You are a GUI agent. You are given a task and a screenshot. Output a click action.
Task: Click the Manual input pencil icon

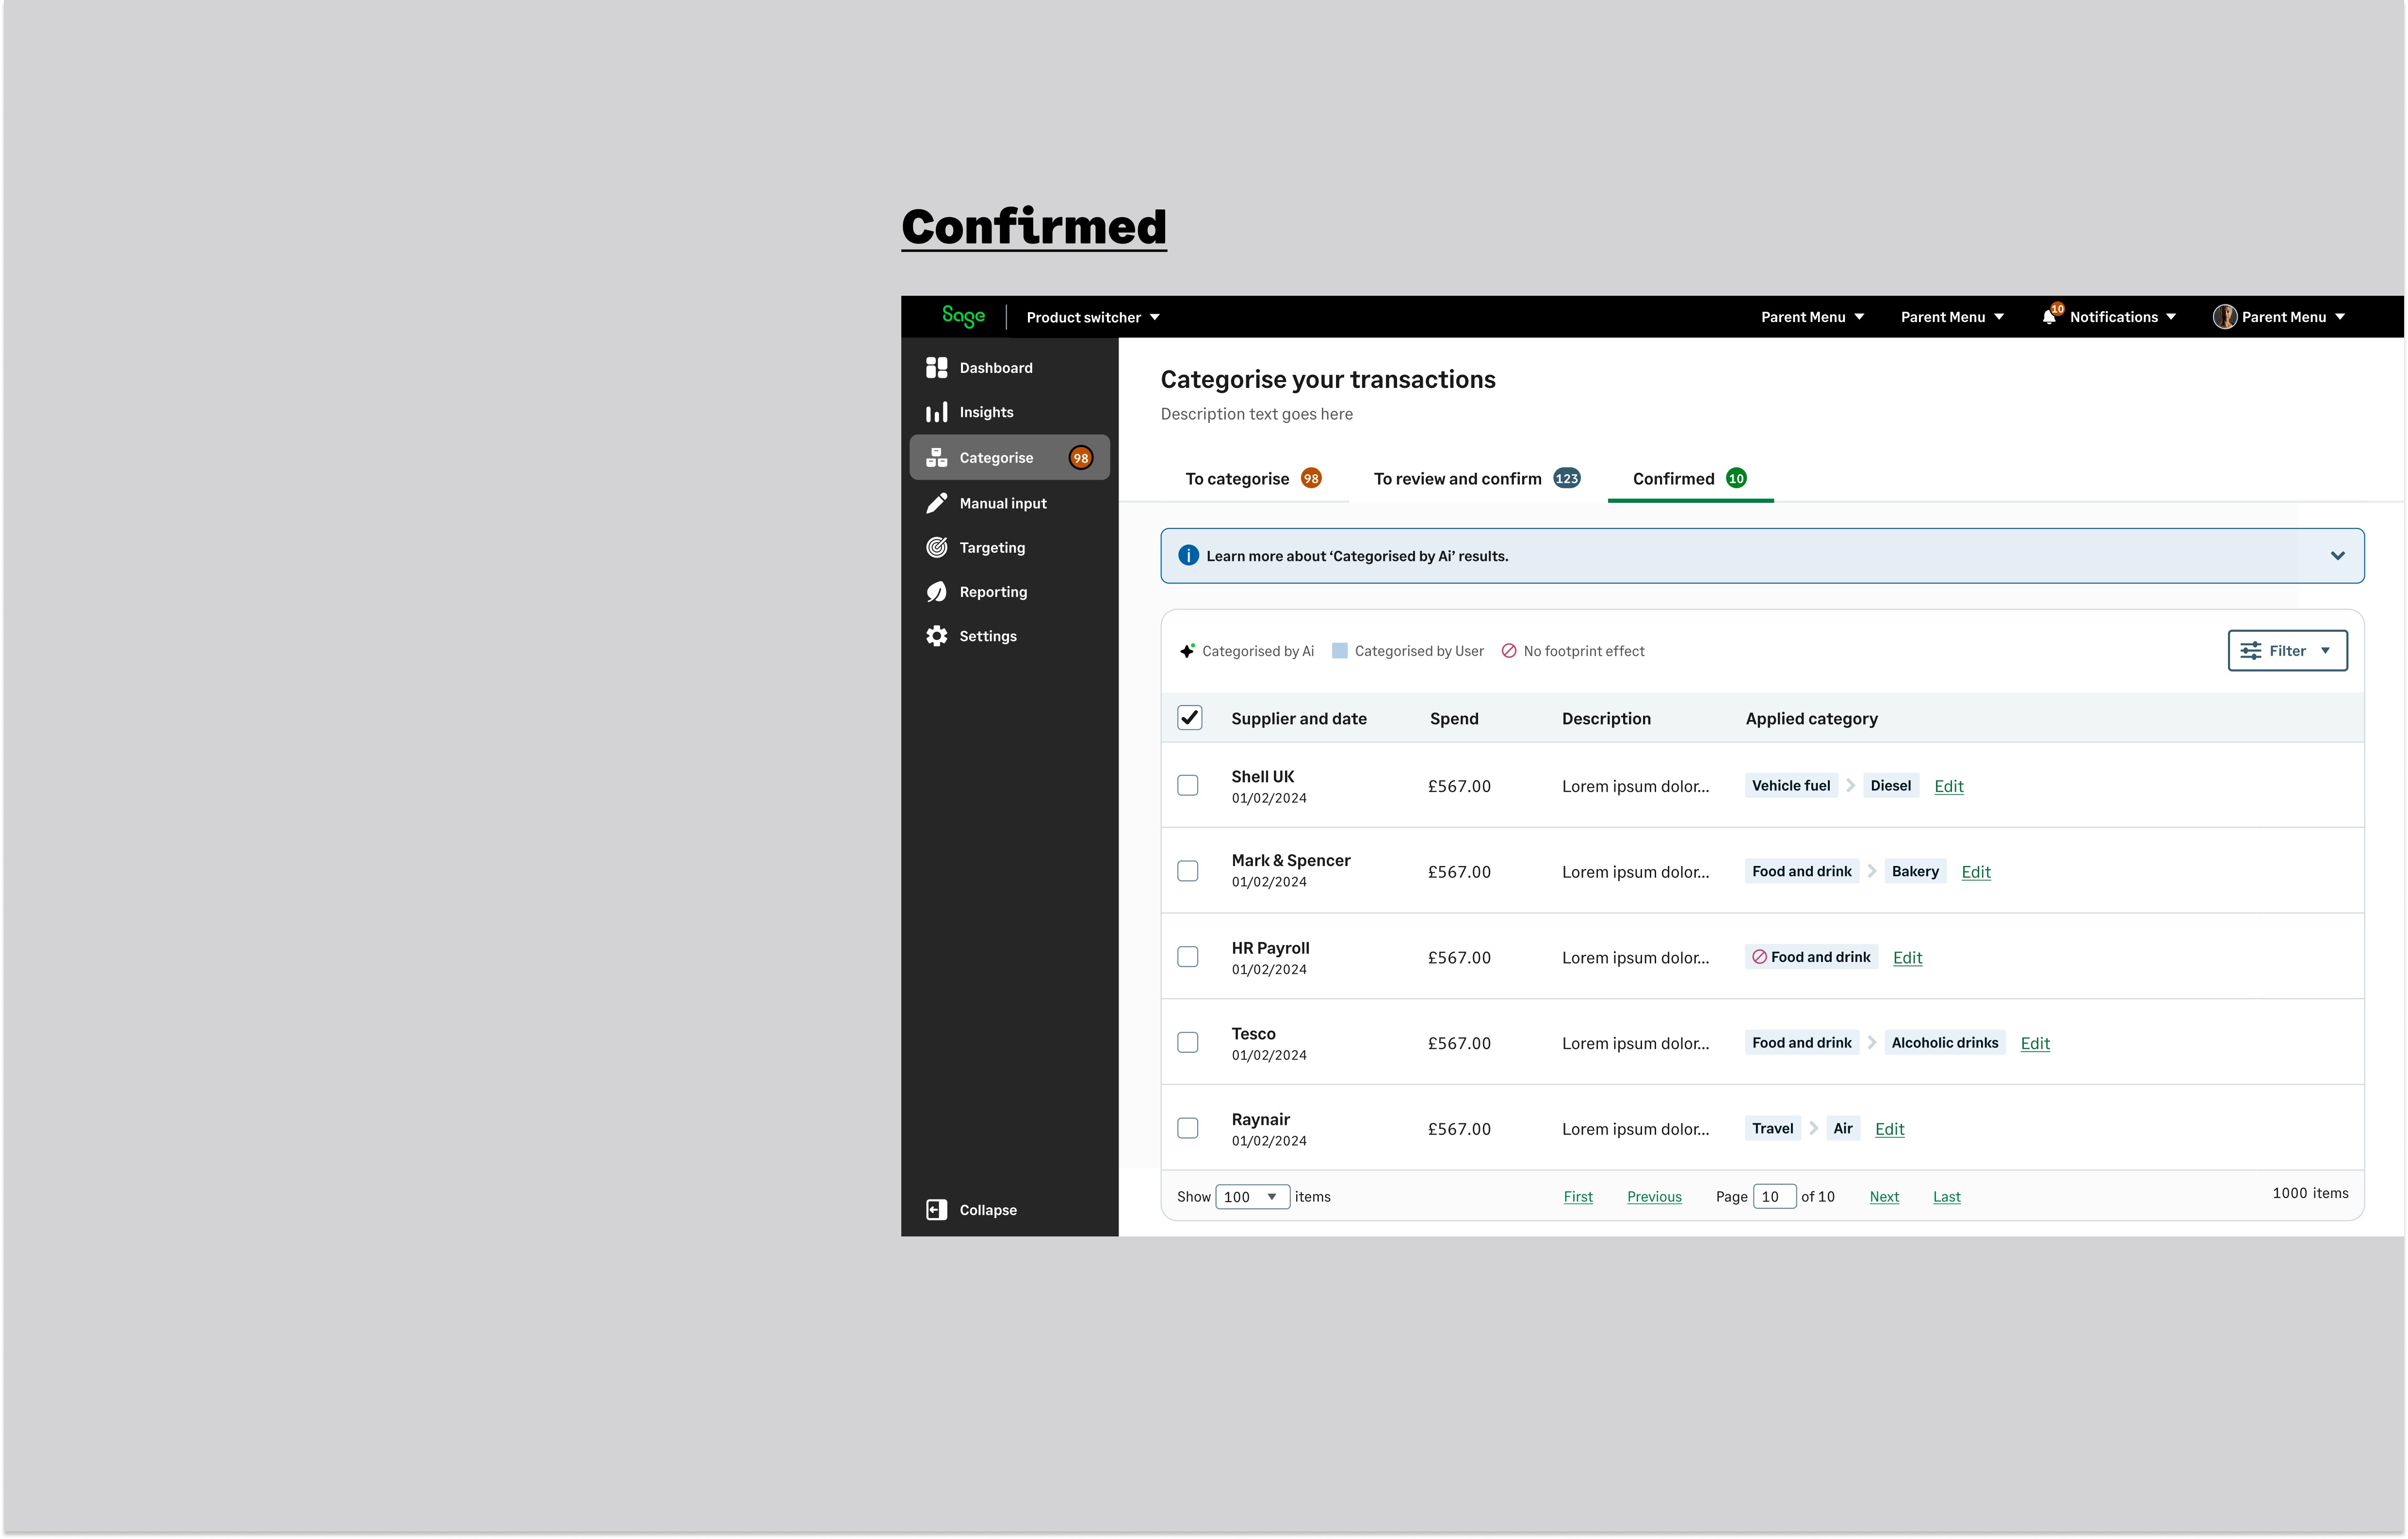pos(936,504)
